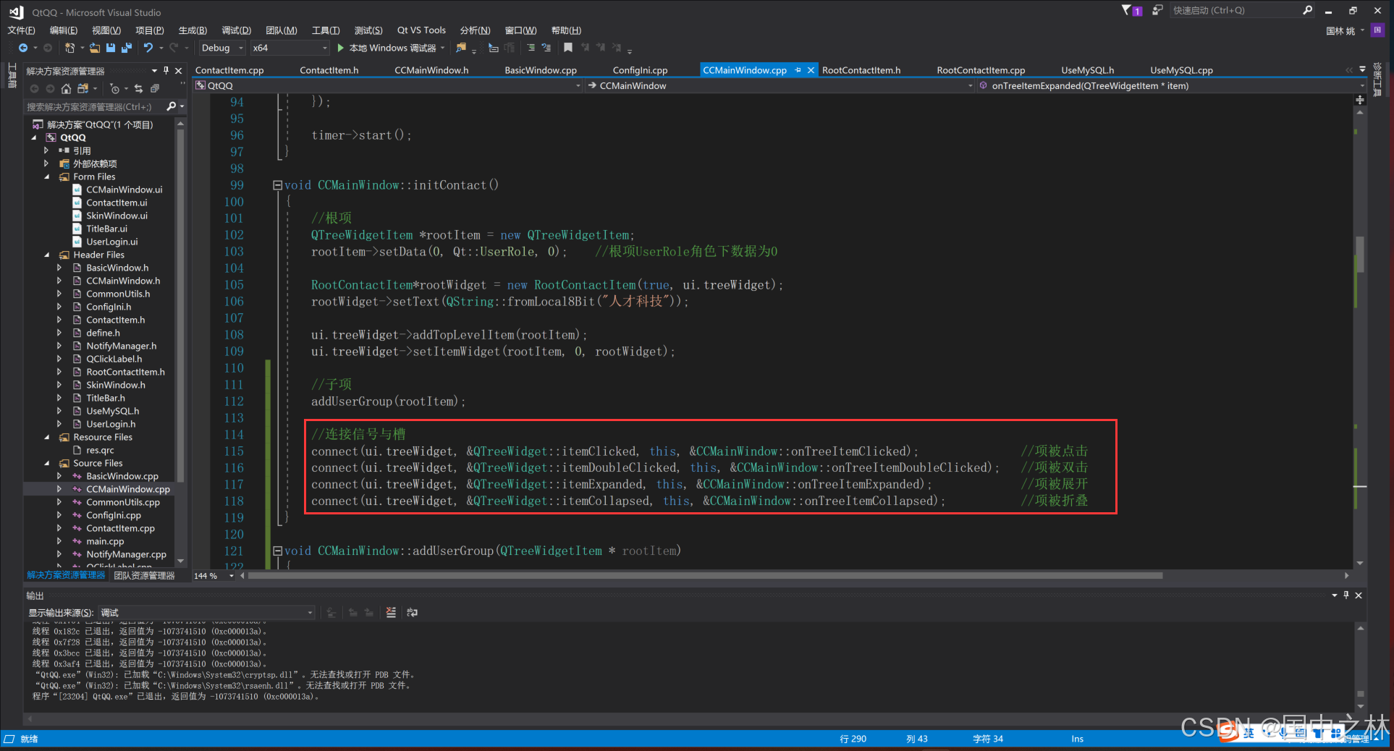The width and height of the screenshot is (1394, 751).
Task: Toggle auto-hide pin on Output panel
Action: [1346, 595]
